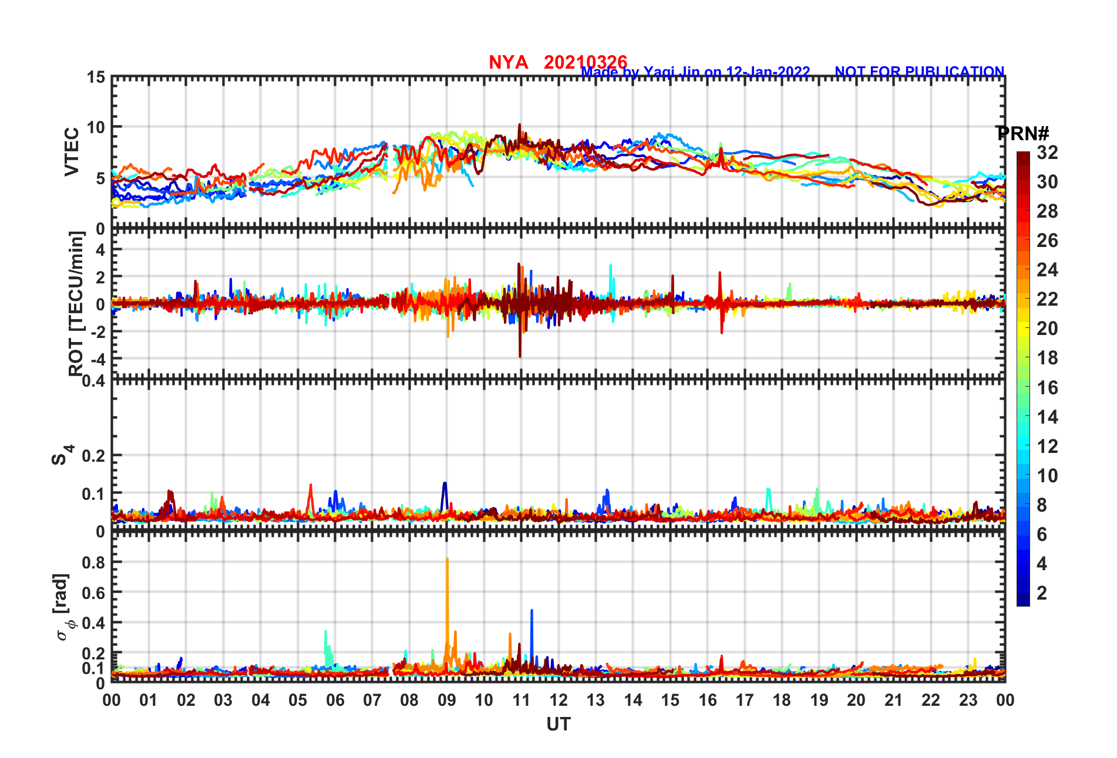The width and height of the screenshot is (1117, 758).
Task: Click x-axis tick label 21
Action: [x=894, y=700]
